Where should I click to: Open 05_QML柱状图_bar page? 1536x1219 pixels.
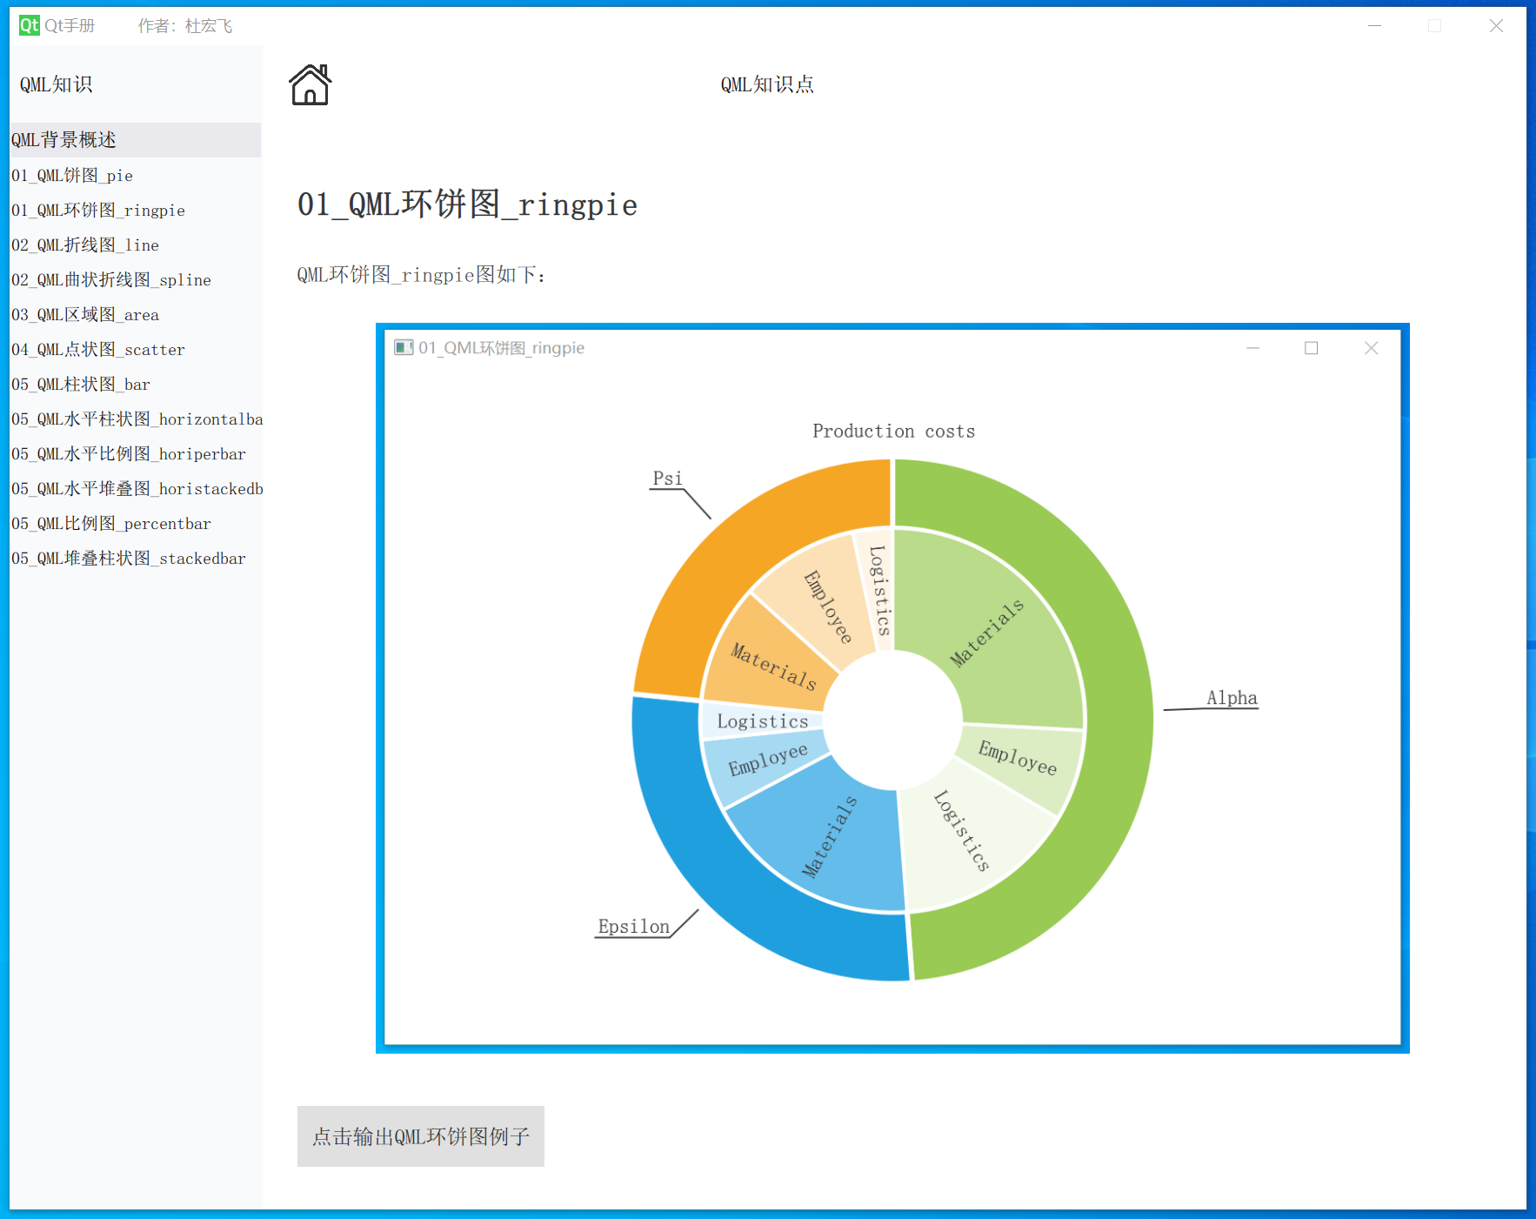click(x=135, y=384)
